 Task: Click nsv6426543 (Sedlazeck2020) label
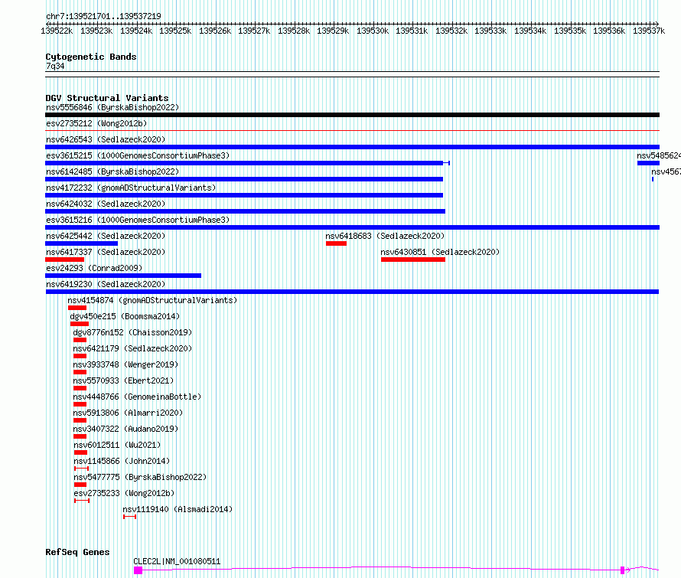106,139
